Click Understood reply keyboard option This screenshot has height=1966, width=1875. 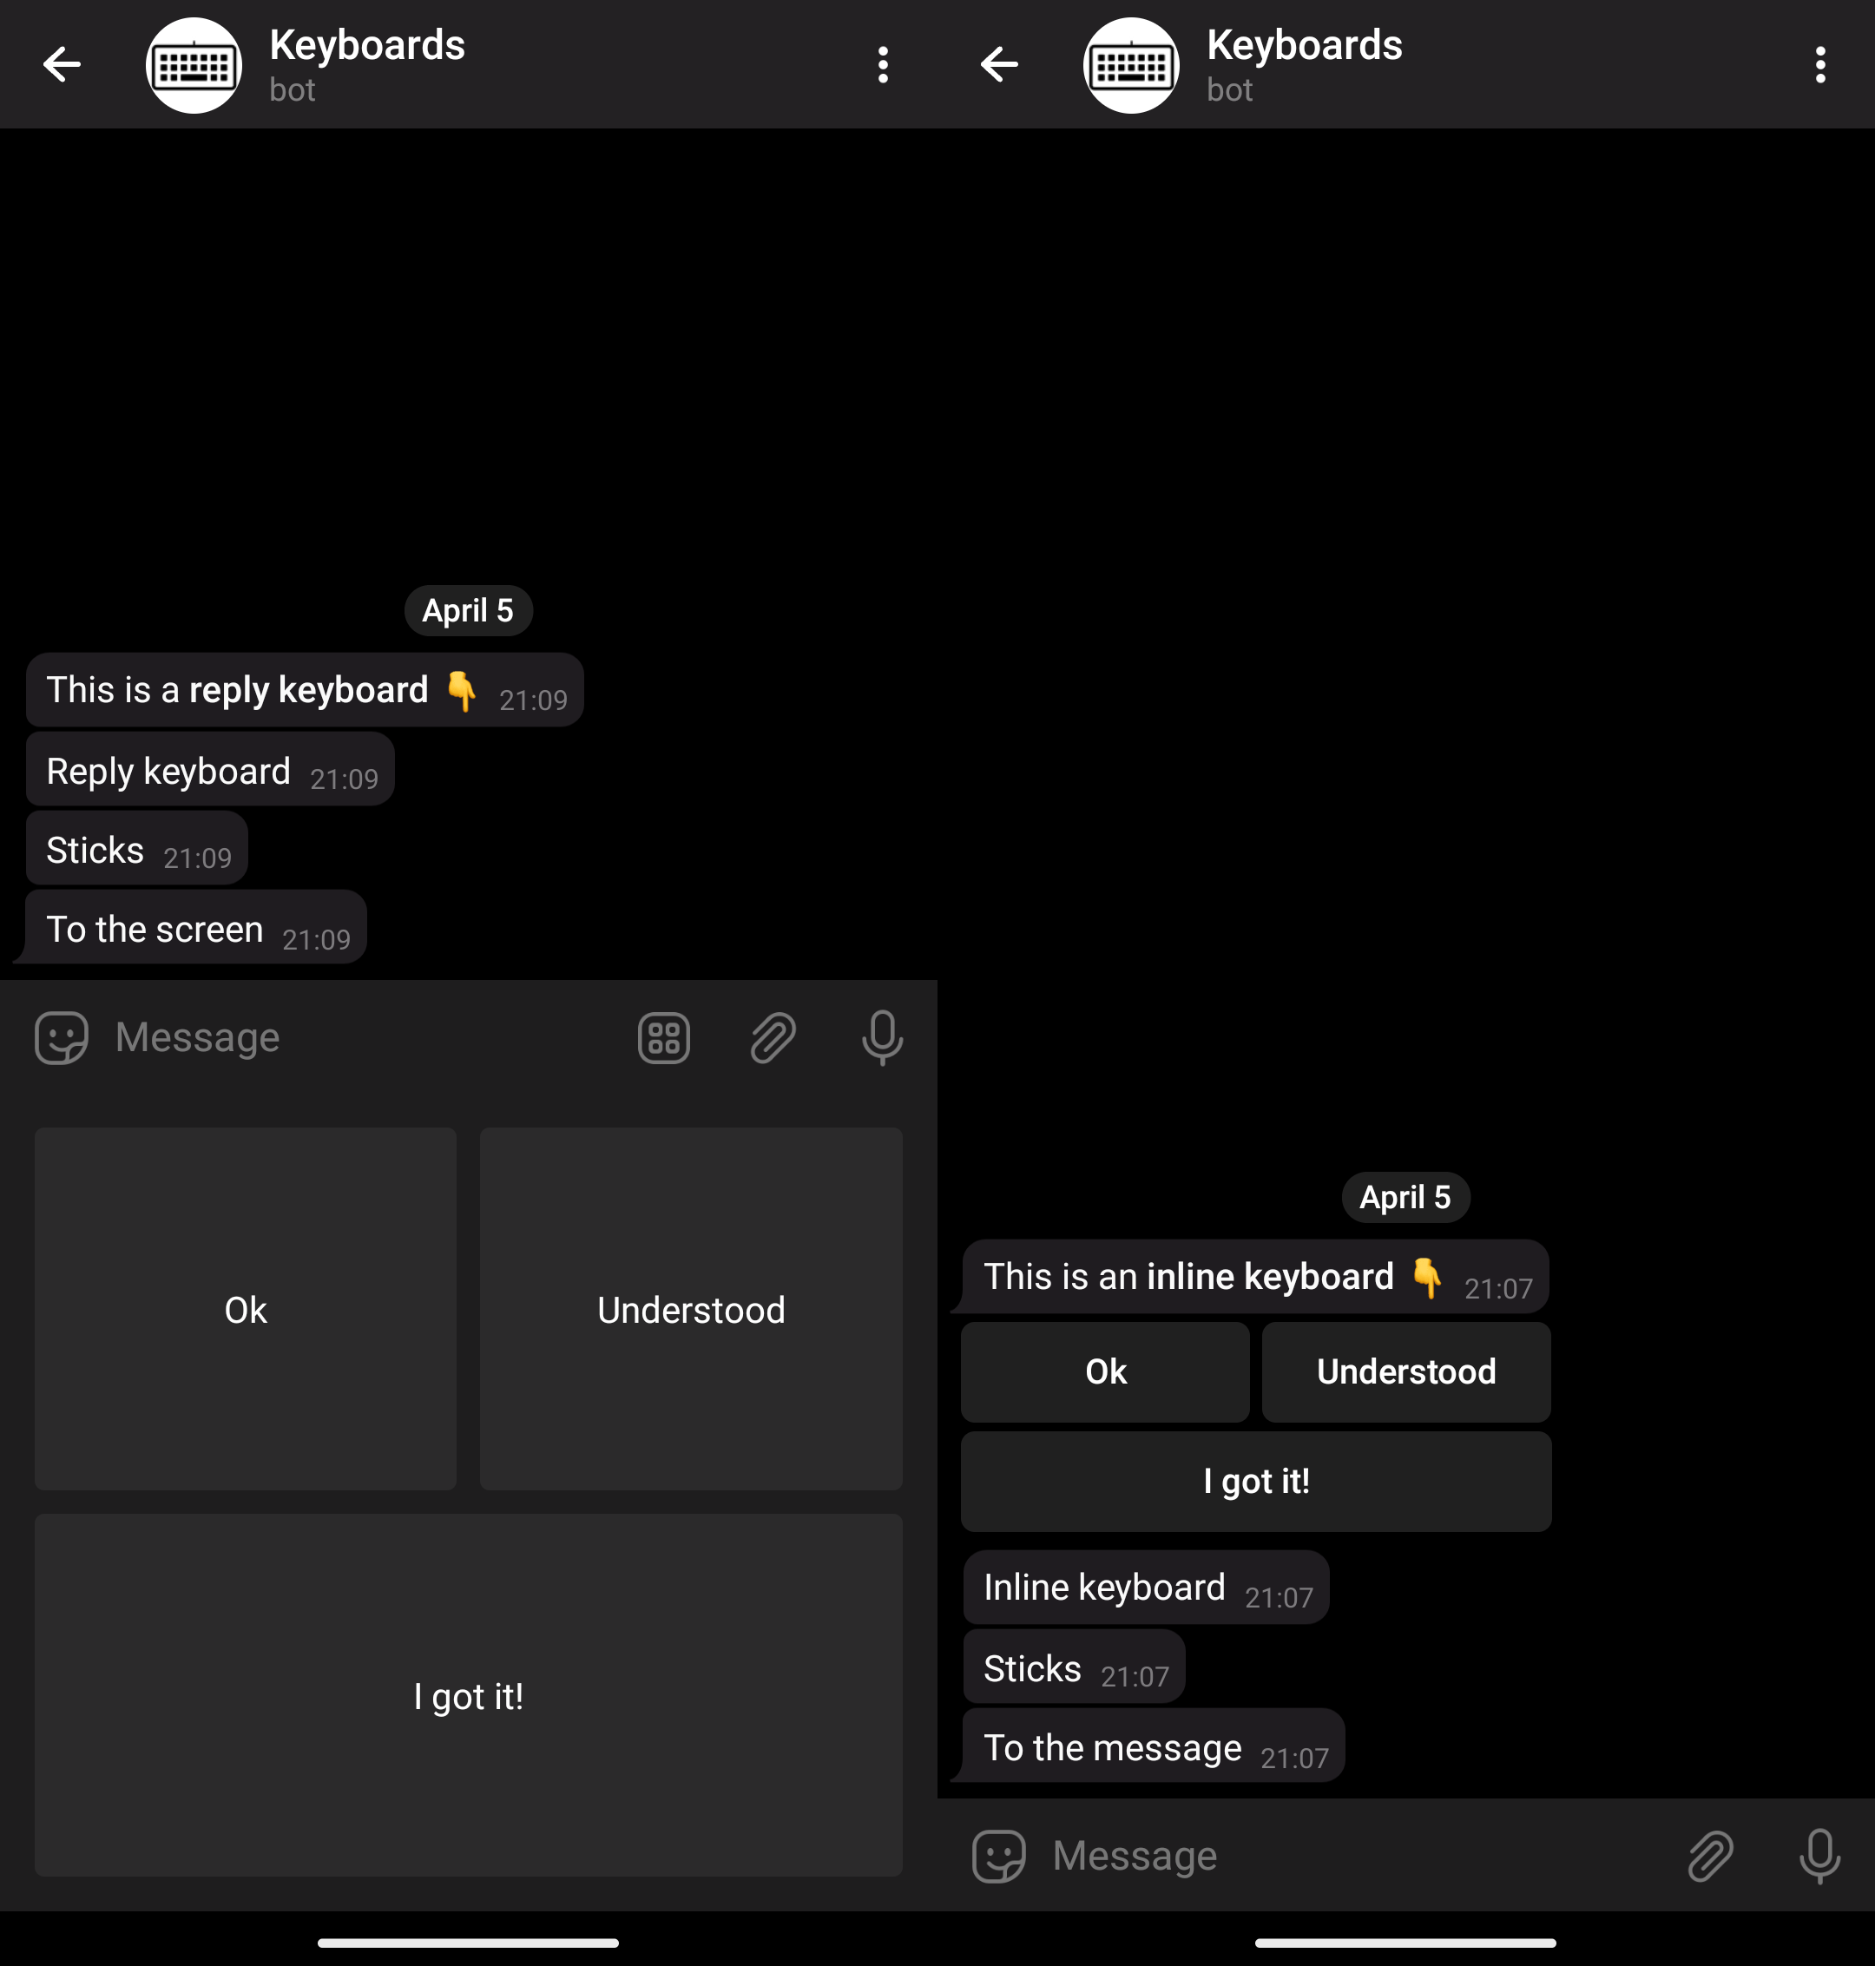690,1308
